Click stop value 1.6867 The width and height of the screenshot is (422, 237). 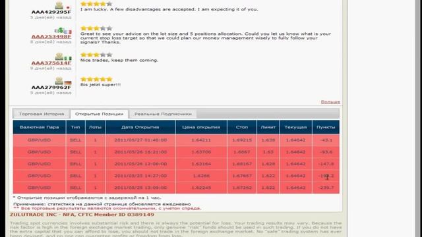tap(242, 152)
